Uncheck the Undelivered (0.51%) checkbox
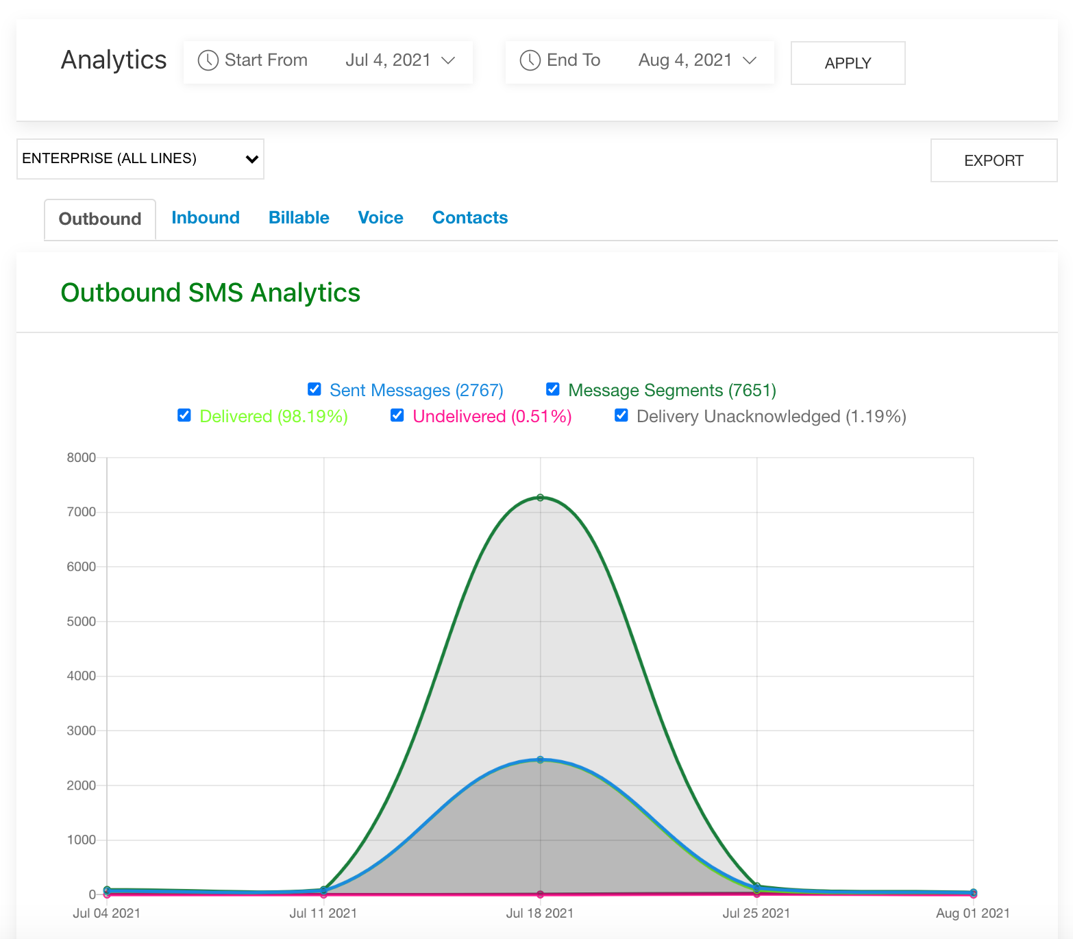Screen dimensions: 1073x939 click(x=397, y=415)
